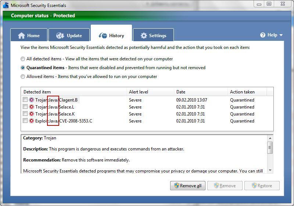294x206 pixels.
Task: Switch to the Home tab
Action: (29, 36)
